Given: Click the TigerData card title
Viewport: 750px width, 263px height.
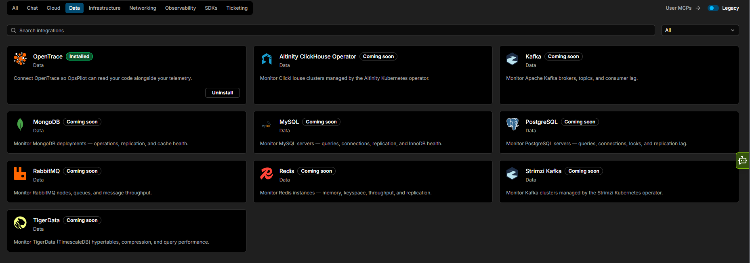Looking at the screenshot, I should point(46,220).
